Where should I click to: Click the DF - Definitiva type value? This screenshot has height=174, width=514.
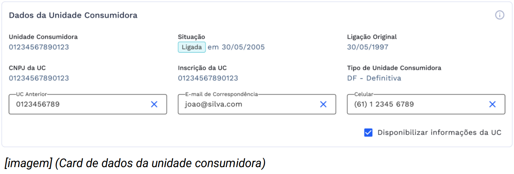374,78
